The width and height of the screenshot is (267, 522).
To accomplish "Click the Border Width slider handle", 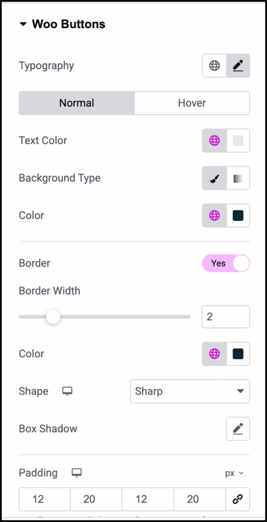I will [53, 317].
